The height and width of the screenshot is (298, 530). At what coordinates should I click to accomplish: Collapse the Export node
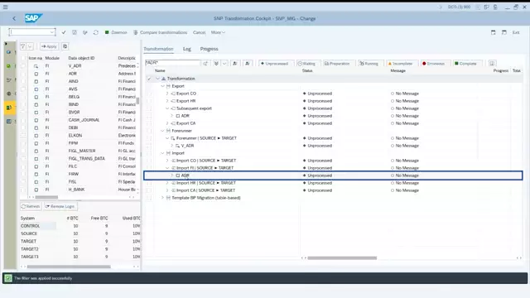click(x=162, y=86)
